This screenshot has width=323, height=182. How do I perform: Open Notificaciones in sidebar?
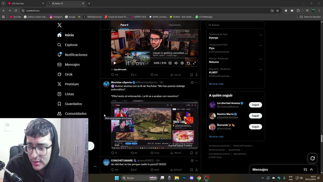(72, 55)
